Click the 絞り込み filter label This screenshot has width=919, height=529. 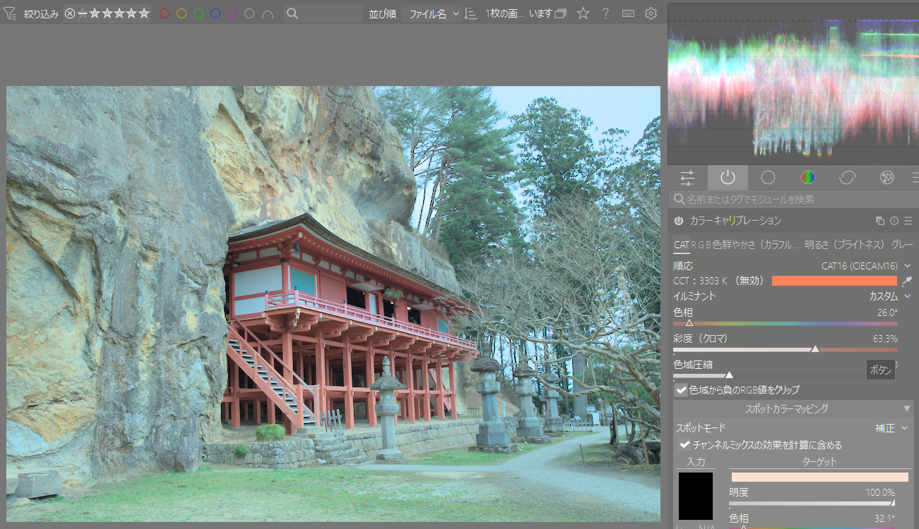[41, 13]
